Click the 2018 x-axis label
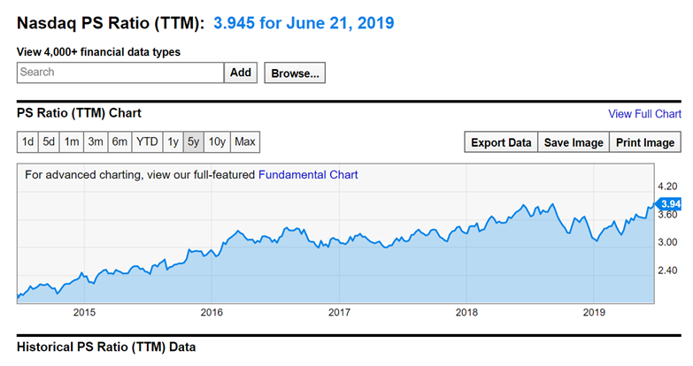693x366 pixels. point(466,313)
